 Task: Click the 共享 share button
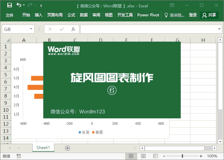tap(209, 15)
